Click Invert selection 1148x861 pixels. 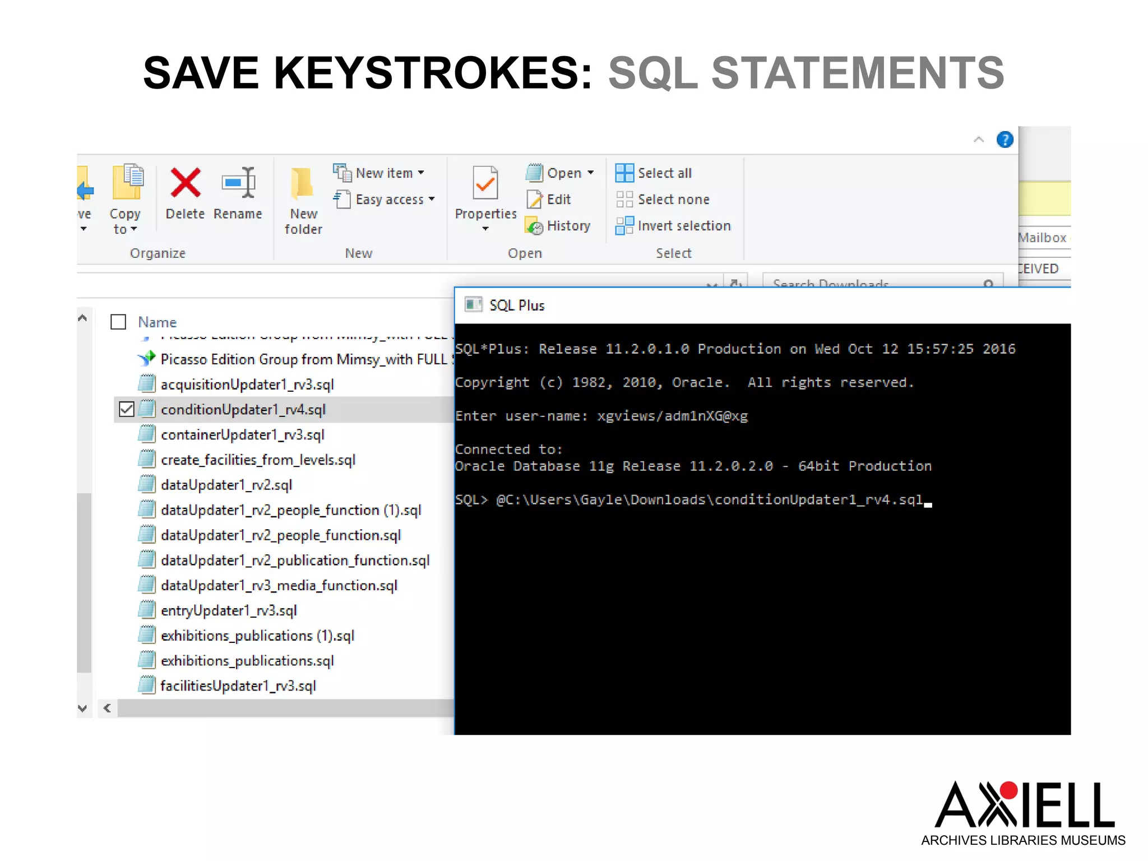pos(683,226)
